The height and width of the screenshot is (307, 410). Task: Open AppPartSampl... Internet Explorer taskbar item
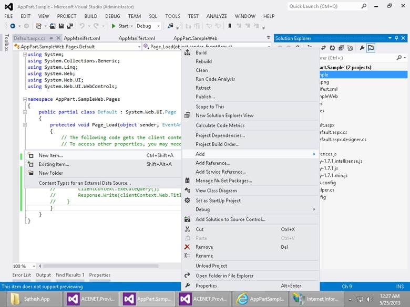click(x=260, y=299)
